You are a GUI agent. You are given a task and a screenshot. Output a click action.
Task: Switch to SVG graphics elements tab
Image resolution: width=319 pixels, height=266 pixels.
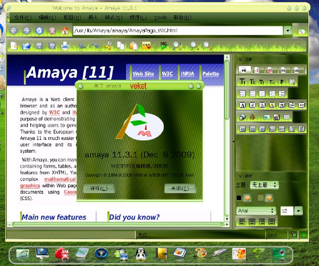[x=270, y=70]
